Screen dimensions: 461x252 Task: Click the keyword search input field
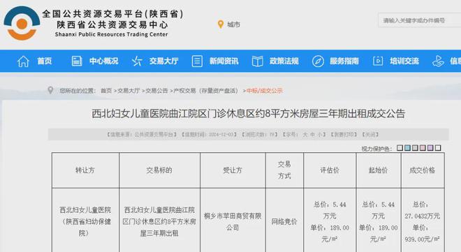pyautogui.click(x=419, y=20)
